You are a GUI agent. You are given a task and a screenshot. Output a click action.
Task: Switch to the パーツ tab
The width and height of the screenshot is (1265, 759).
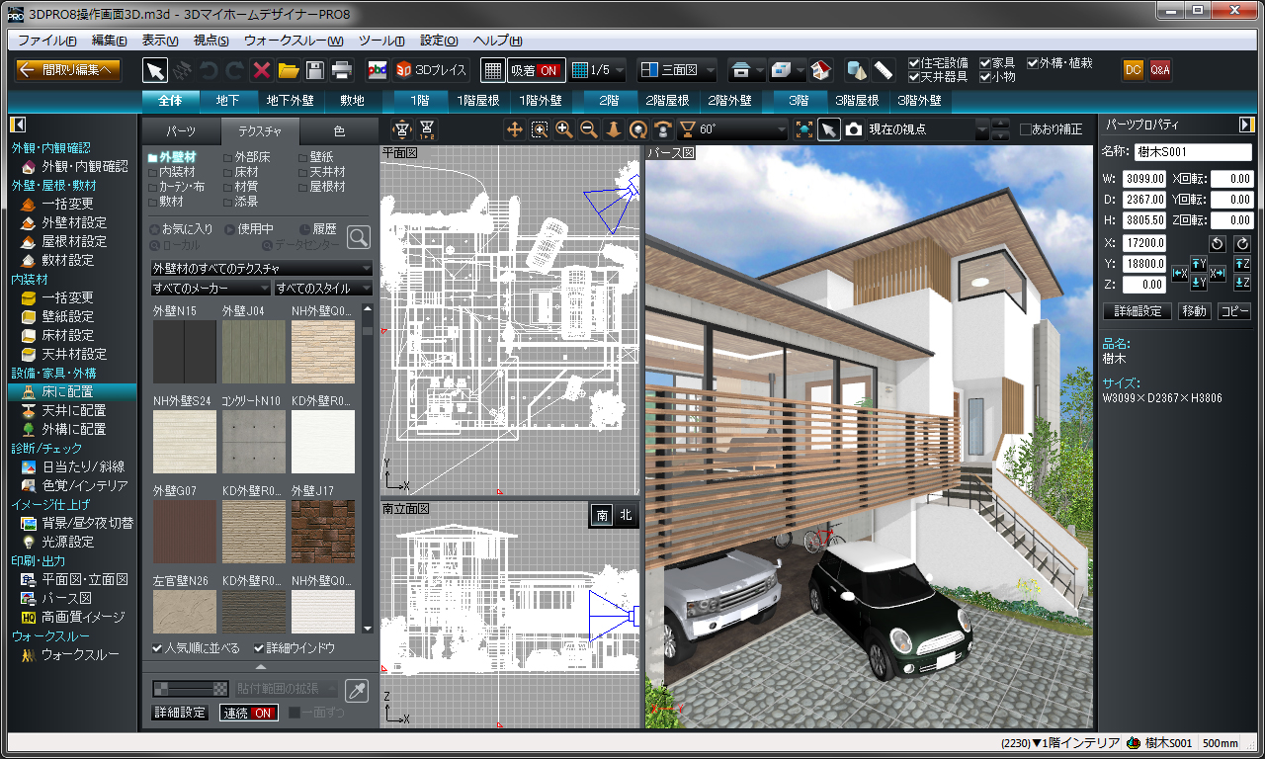(181, 131)
